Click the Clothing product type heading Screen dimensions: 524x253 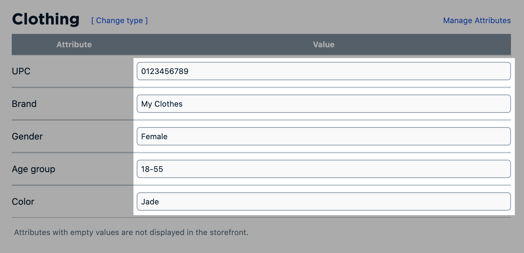[45, 19]
